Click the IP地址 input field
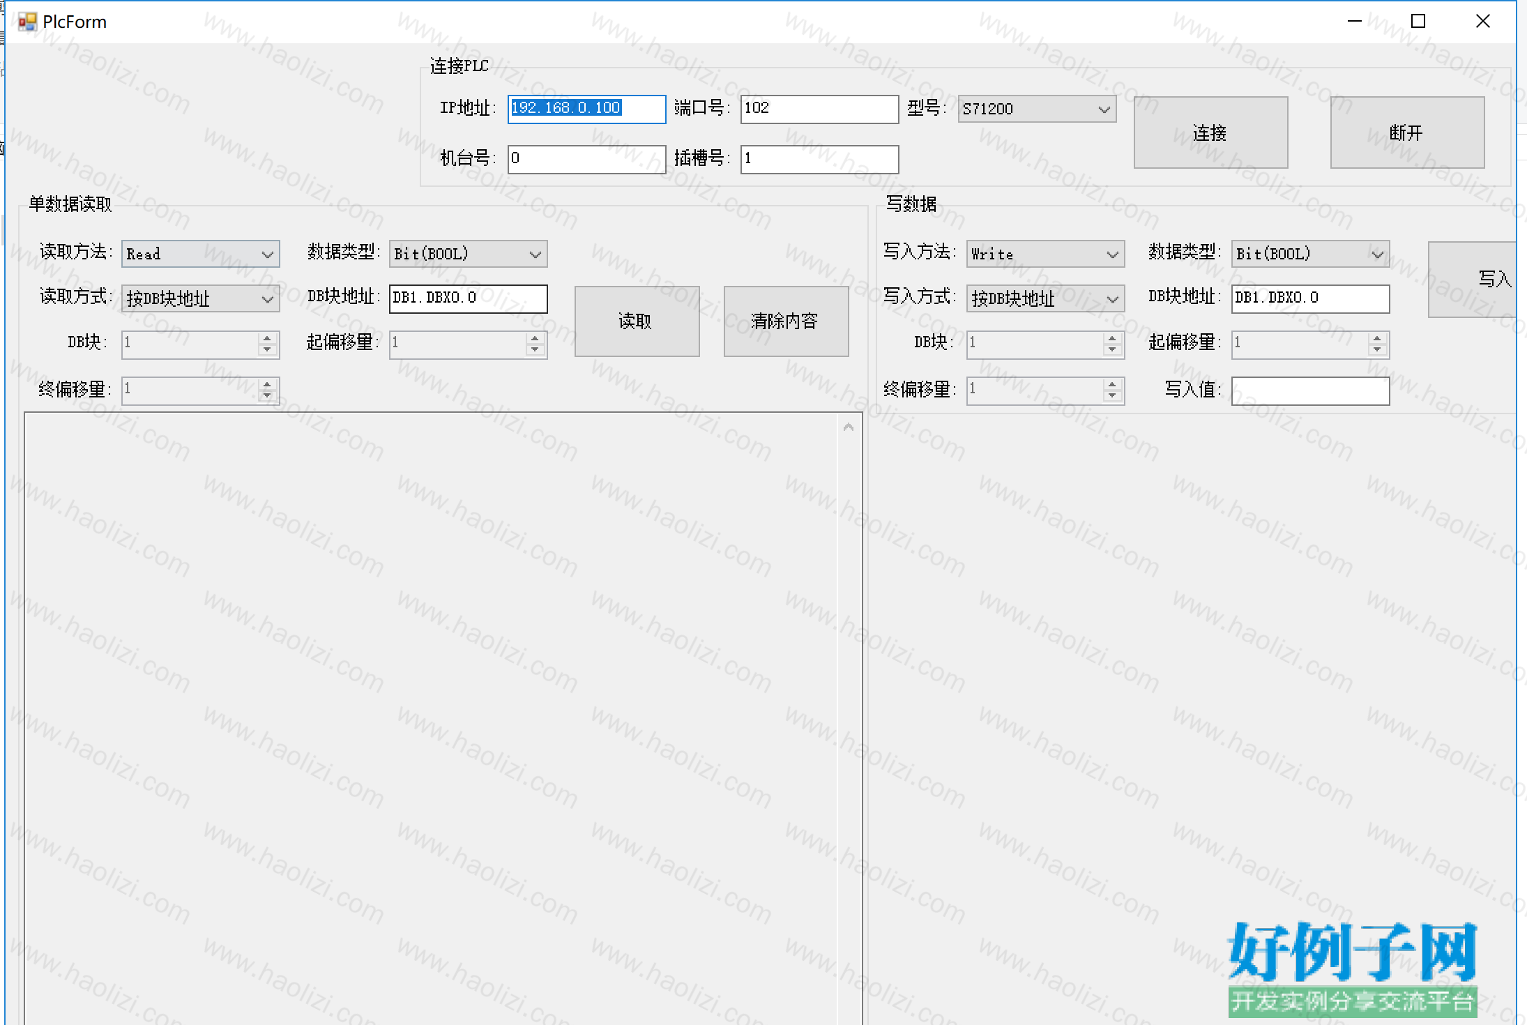Screen dimensions: 1527x1025 pos(586,109)
